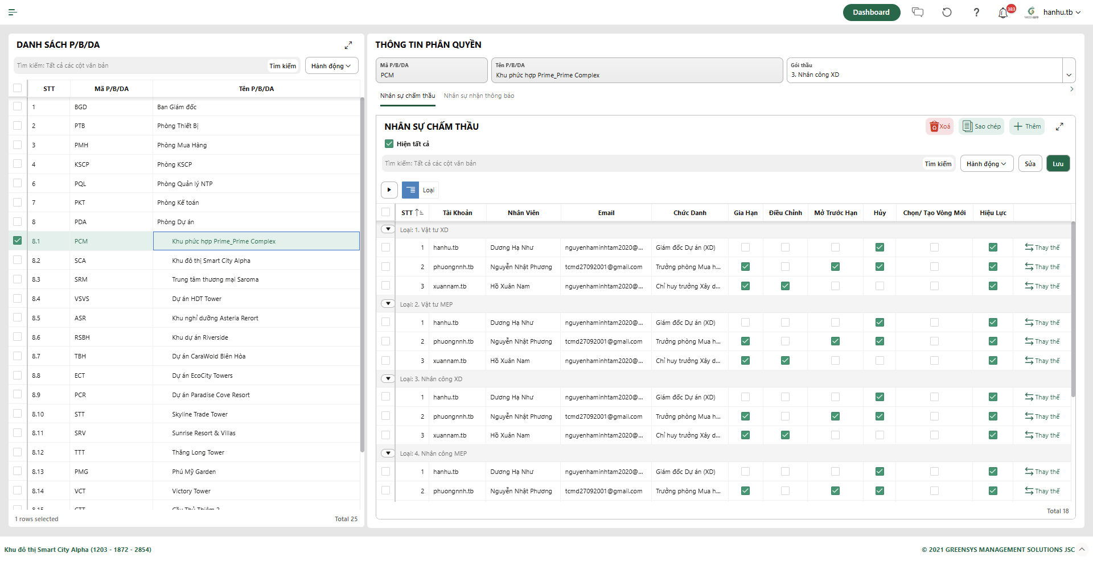
Task: Uncheck Điều Chỉnh for xuannam.tb in Vật tư XD
Action: (785, 286)
